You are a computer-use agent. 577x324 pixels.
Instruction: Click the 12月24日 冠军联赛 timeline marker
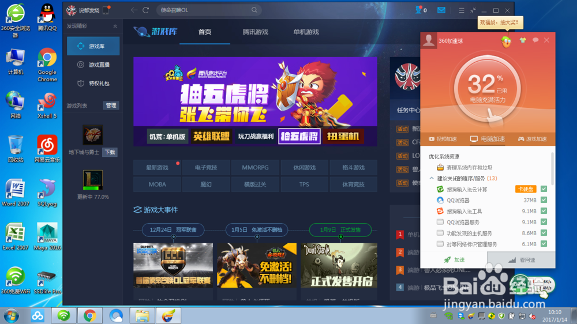pos(173,230)
